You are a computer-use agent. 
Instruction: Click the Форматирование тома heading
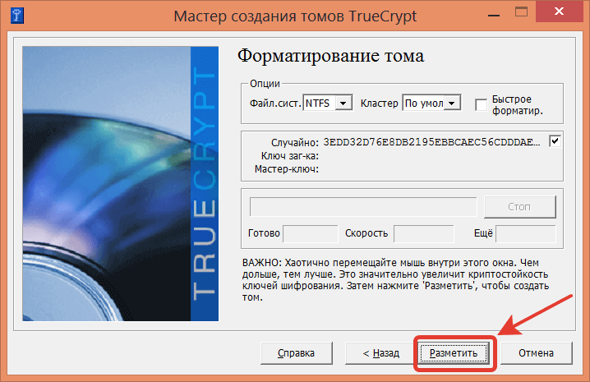point(330,56)
